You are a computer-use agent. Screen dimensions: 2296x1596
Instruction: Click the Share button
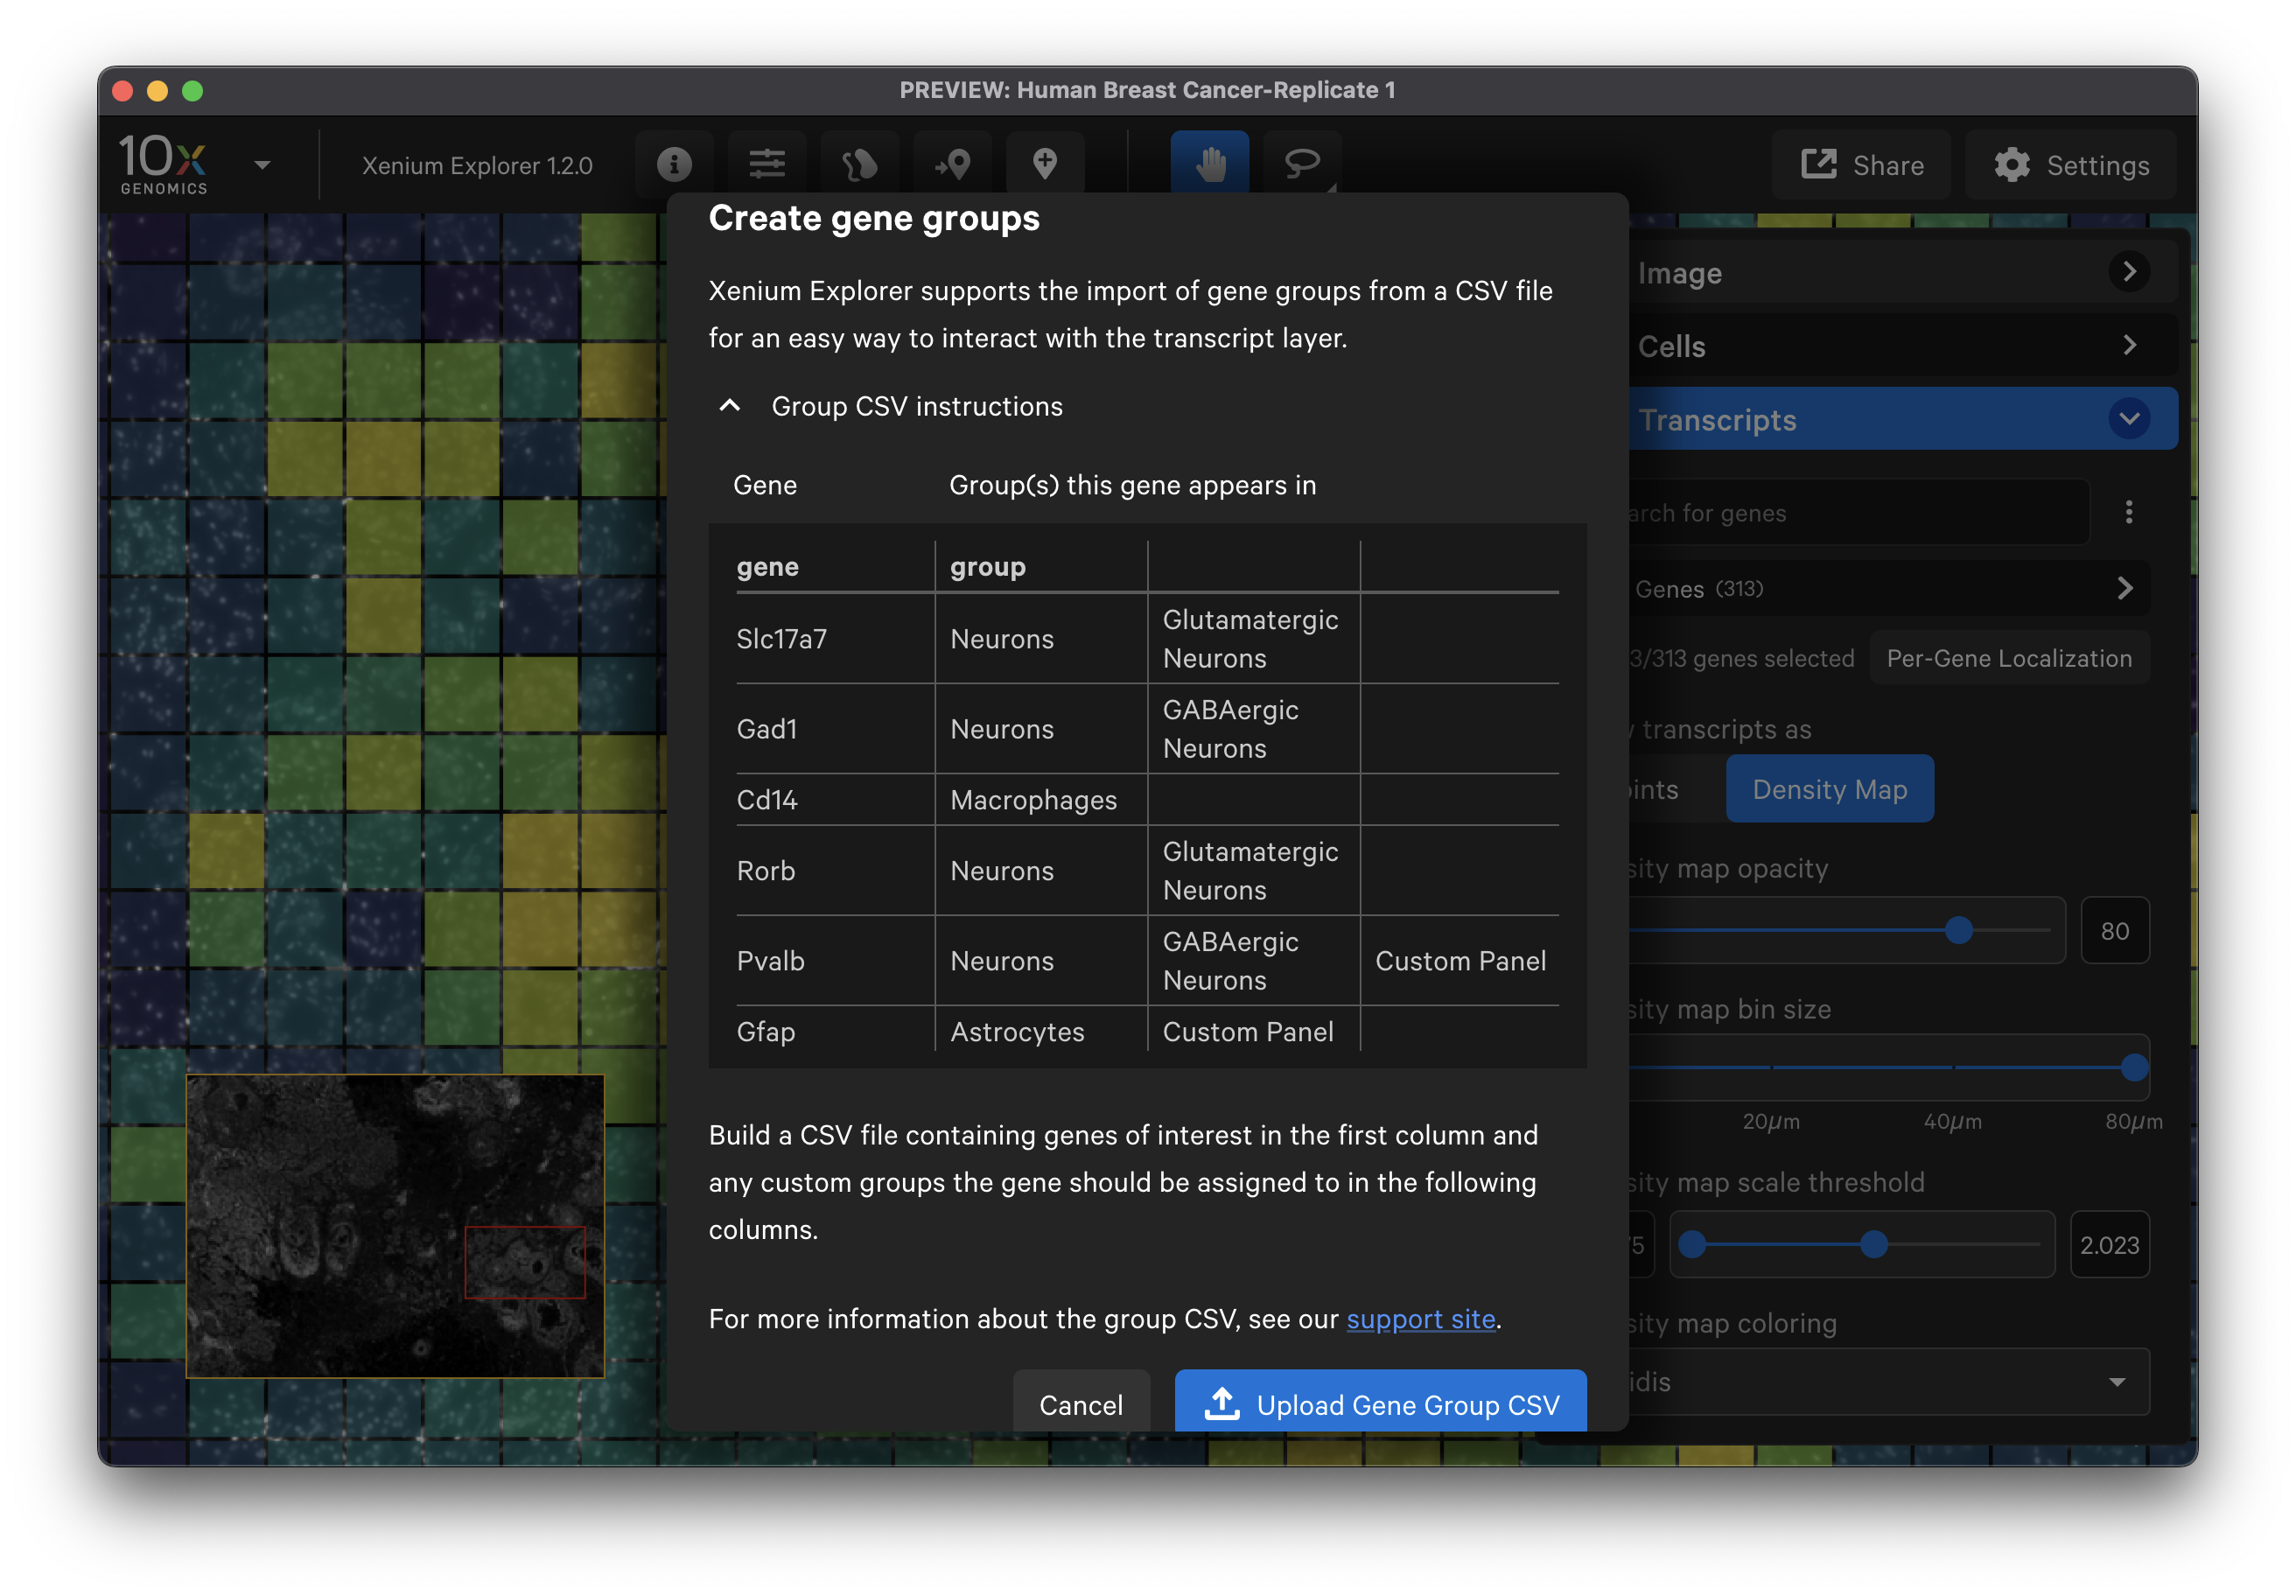pyautogui.click(x=1861, y=165)
